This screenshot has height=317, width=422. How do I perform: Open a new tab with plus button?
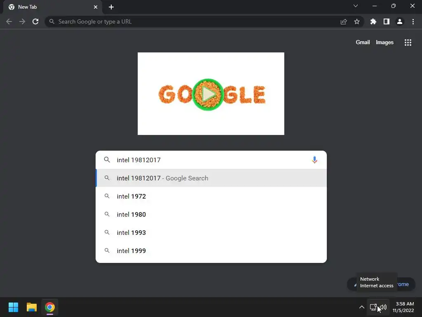111,7
